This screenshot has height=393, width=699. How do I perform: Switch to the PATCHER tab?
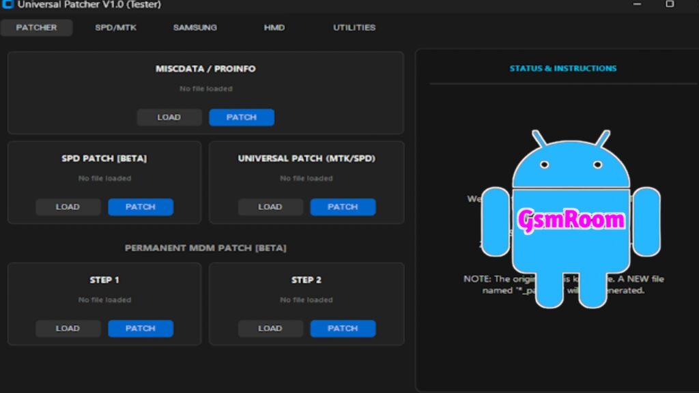pos(36,28)
